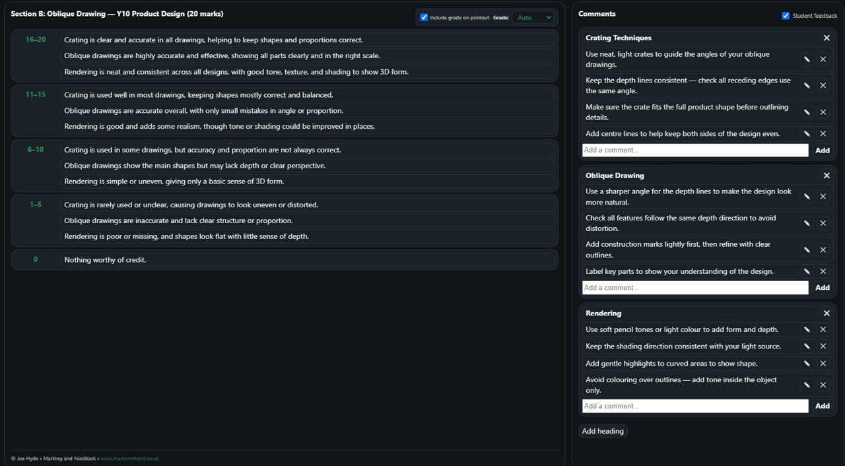
Task: Remove the Rendering heading section
Action: [827, 314]
